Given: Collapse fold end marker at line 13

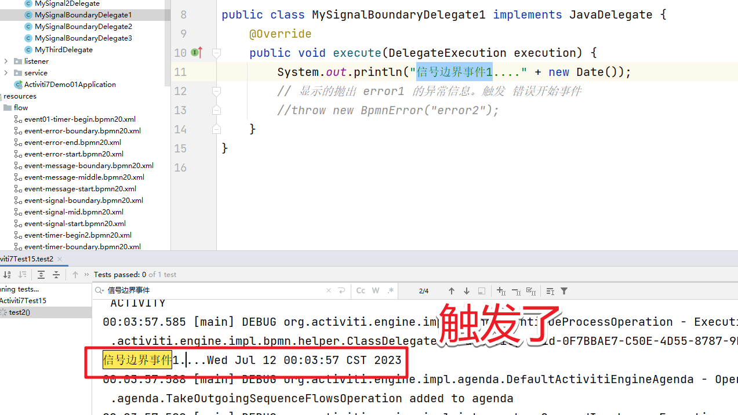Looking at the screenshot, I should (x=216, y=110).
